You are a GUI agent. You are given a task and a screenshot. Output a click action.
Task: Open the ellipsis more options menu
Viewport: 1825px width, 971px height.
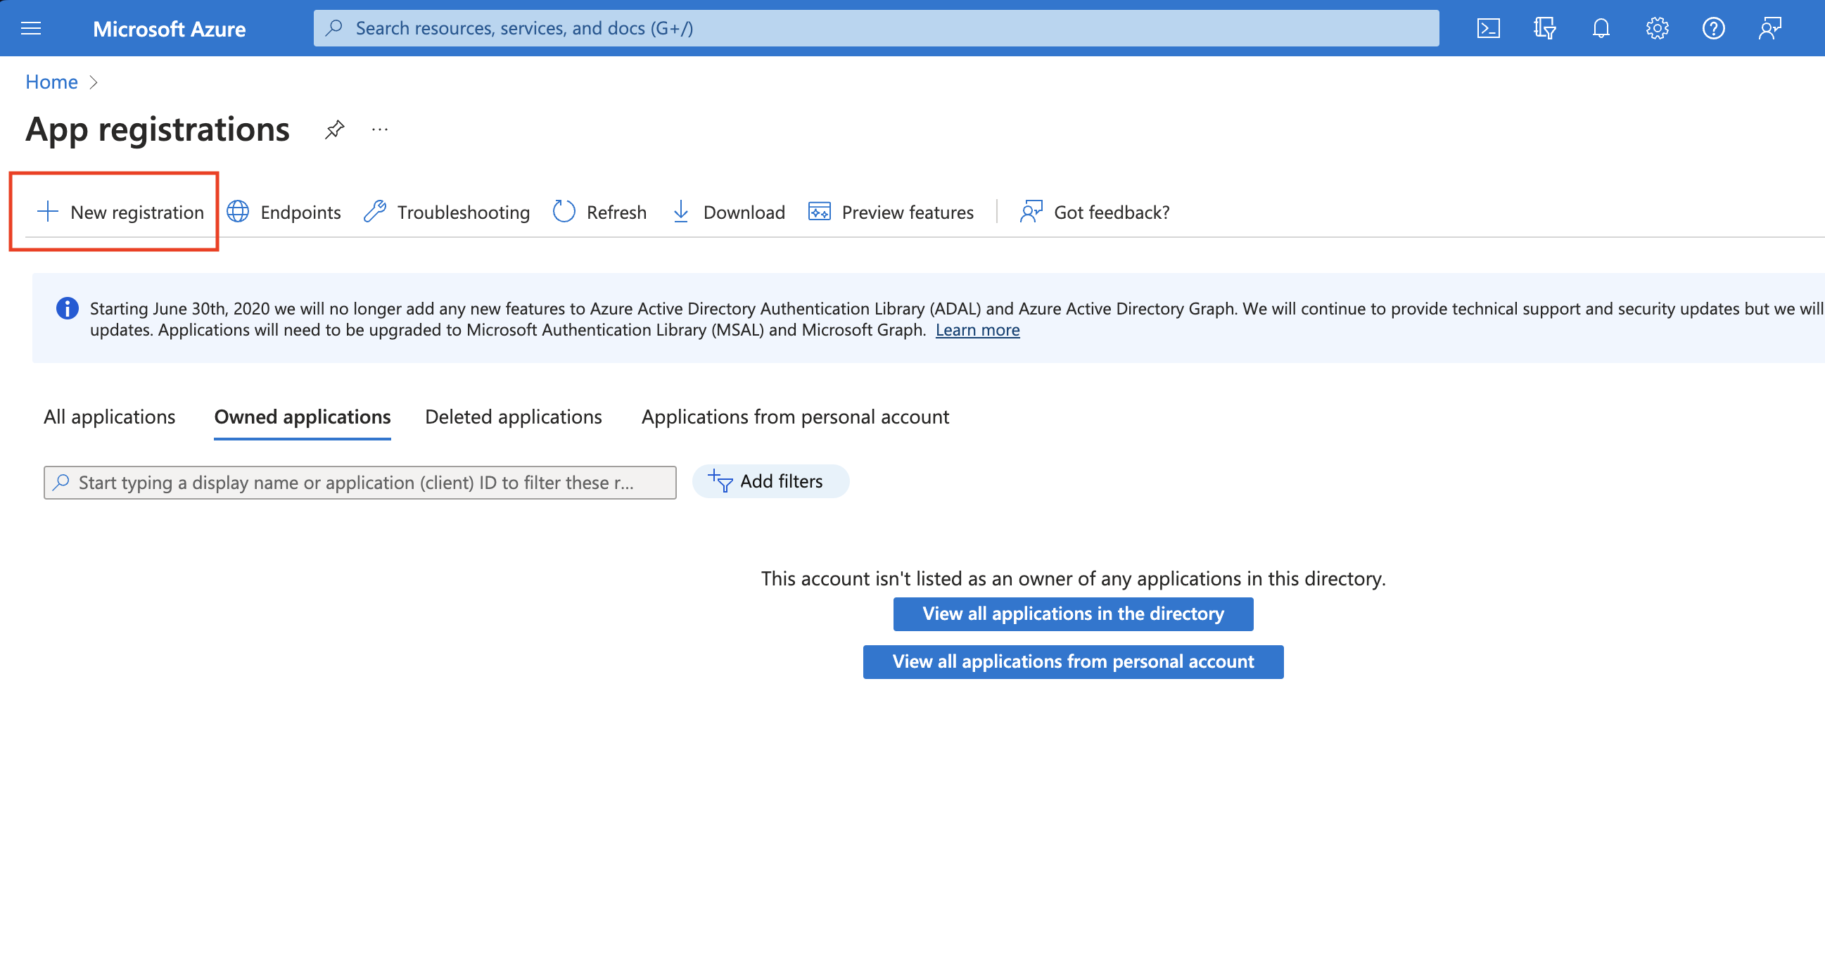(380, 129)
